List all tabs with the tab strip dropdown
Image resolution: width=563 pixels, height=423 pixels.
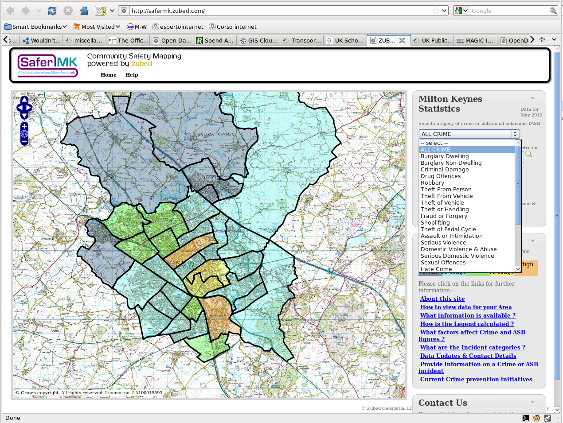click(x=554, y=39)
